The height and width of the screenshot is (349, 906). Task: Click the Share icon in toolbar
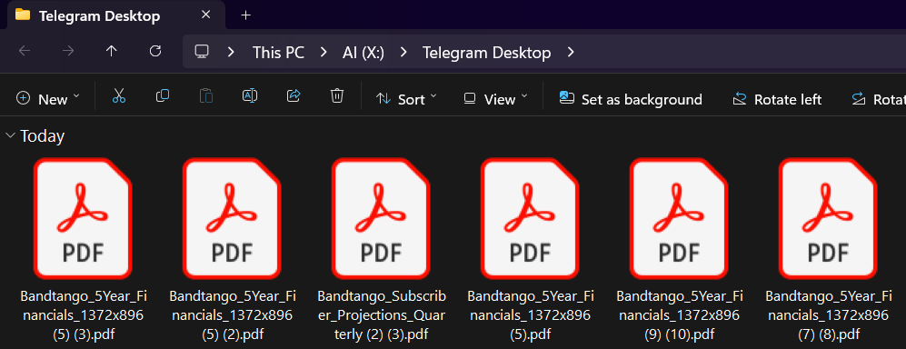pyautogui.click(x=294, y=96)
